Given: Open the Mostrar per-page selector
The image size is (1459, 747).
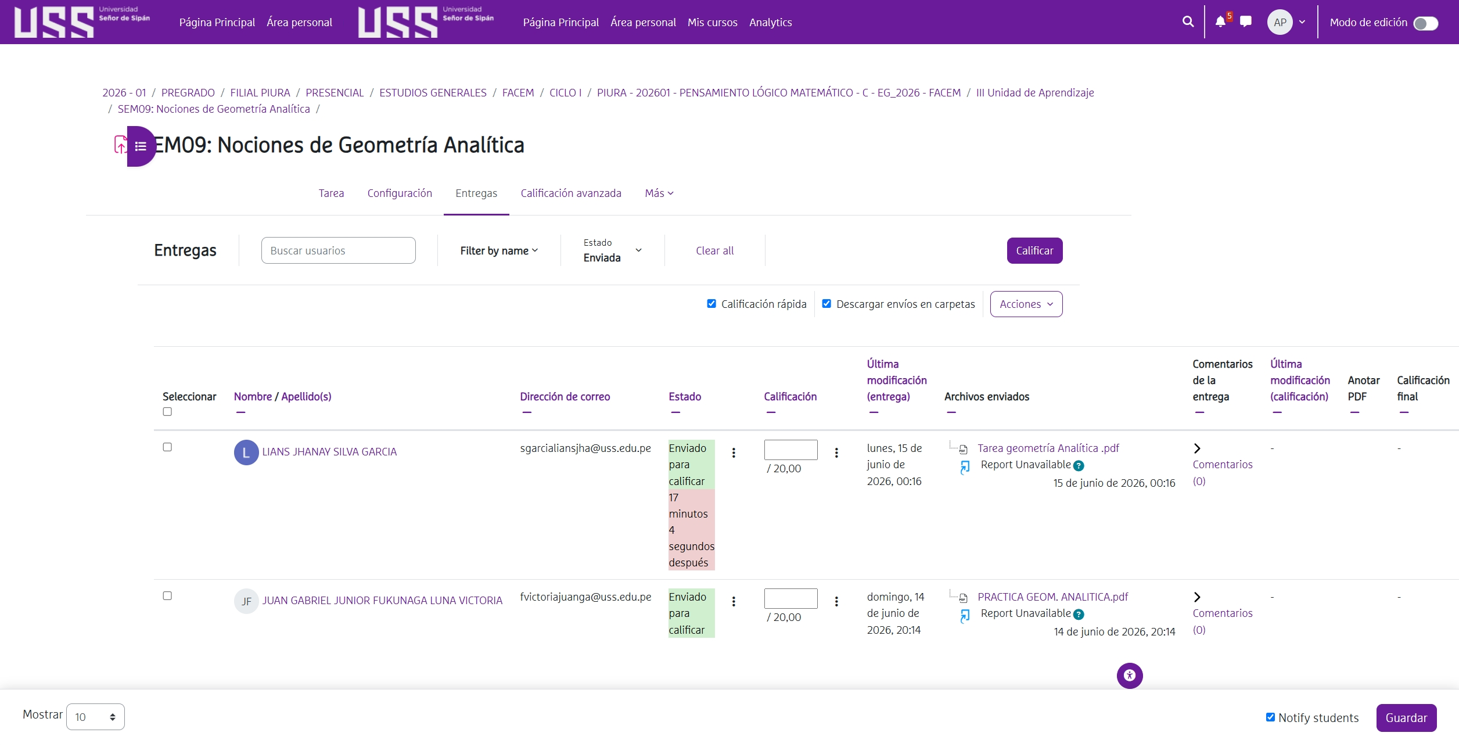Looking at the screenshot, I should 95,717.
